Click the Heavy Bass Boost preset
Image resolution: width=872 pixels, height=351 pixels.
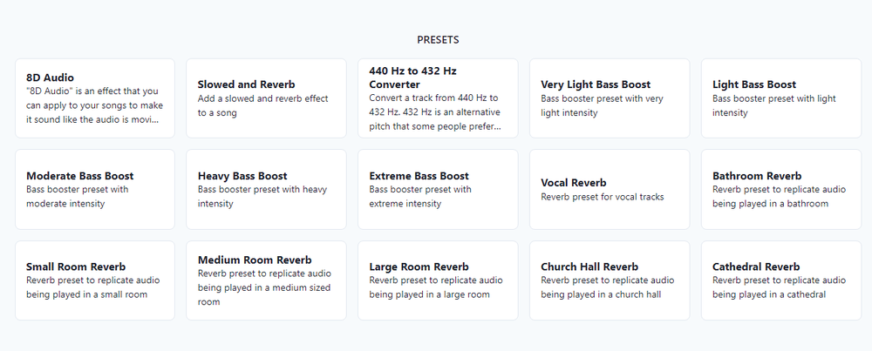[x=266, y=189]
